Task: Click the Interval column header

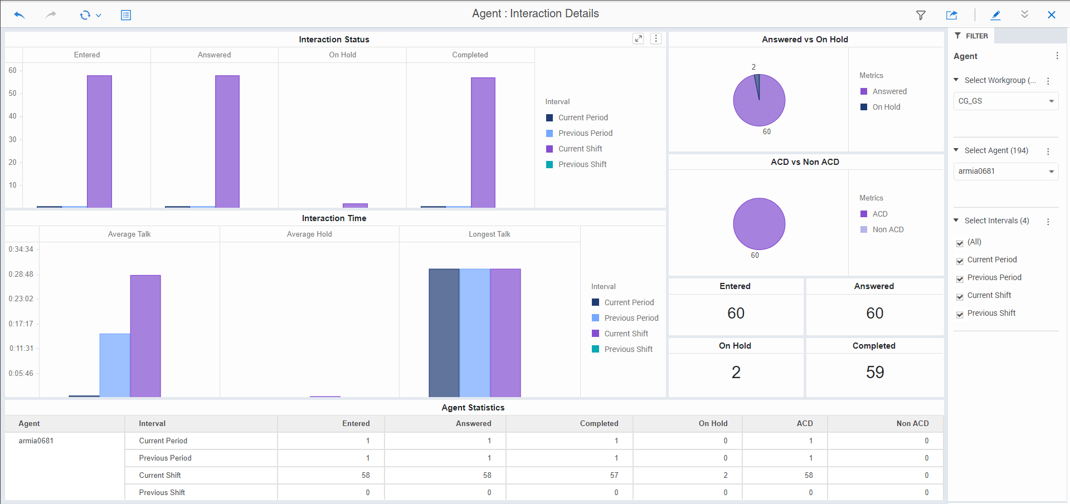Action: (x=152, y=423)
